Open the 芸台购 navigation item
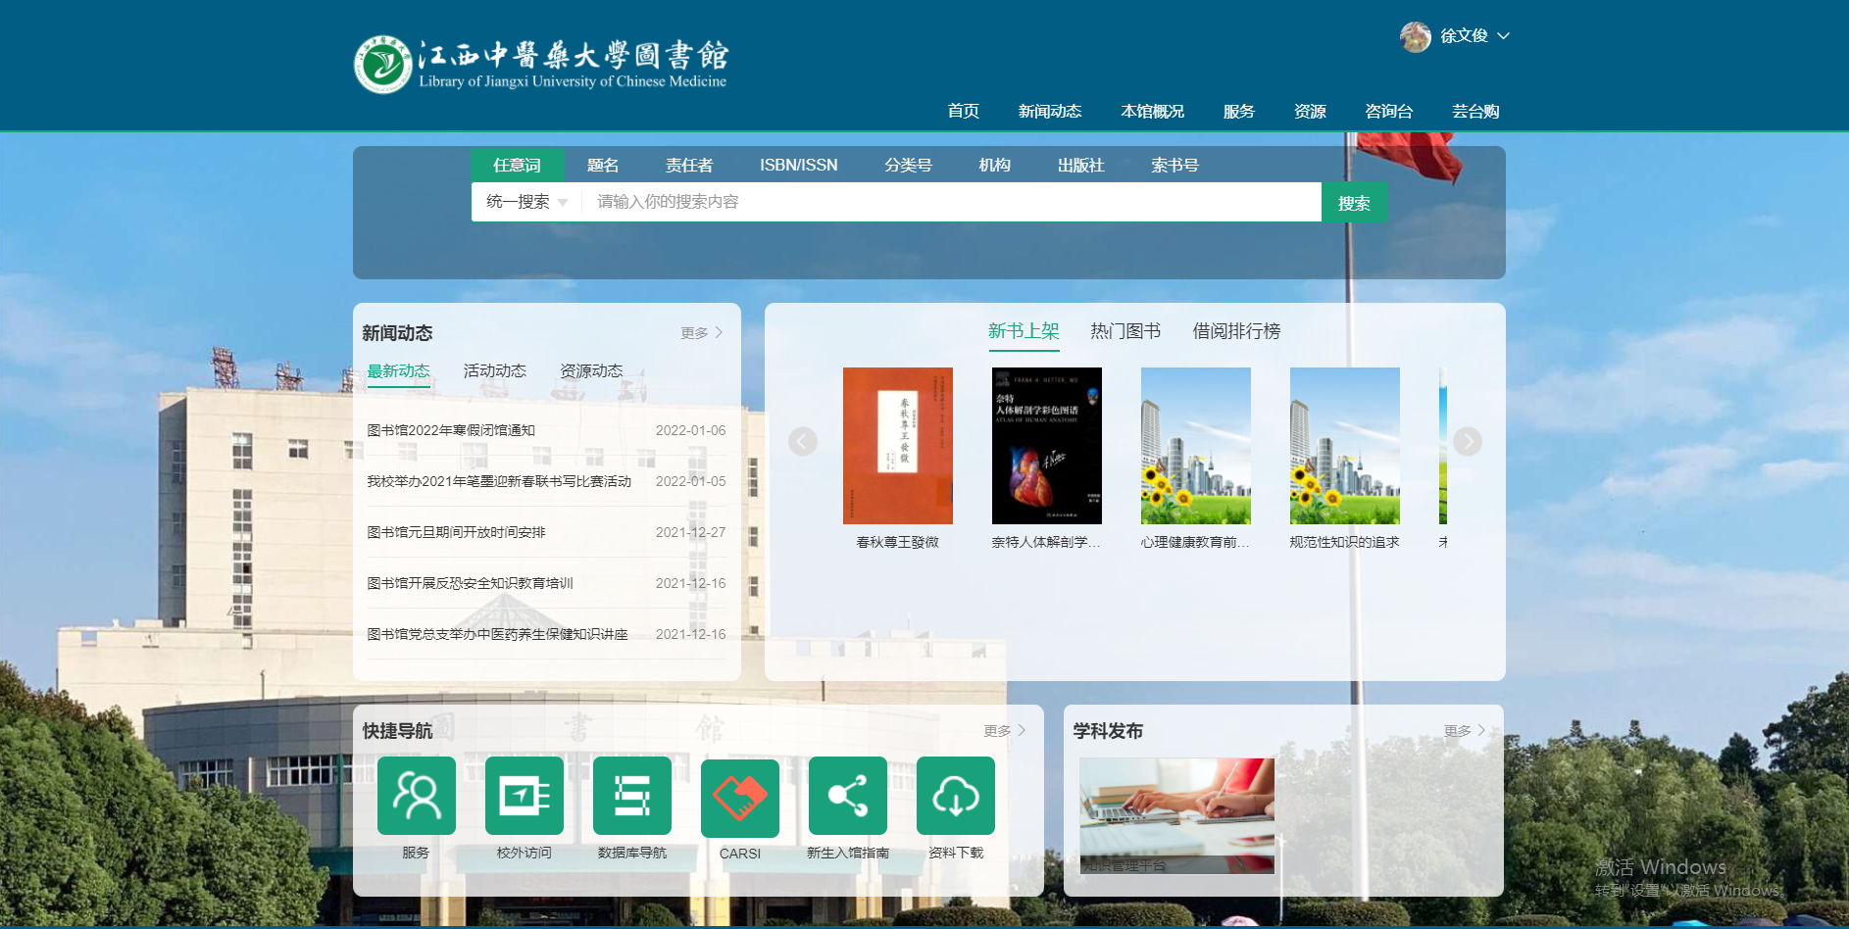Image resolution: width=1849 pixels, height=929 pixels. (1475, 111)
